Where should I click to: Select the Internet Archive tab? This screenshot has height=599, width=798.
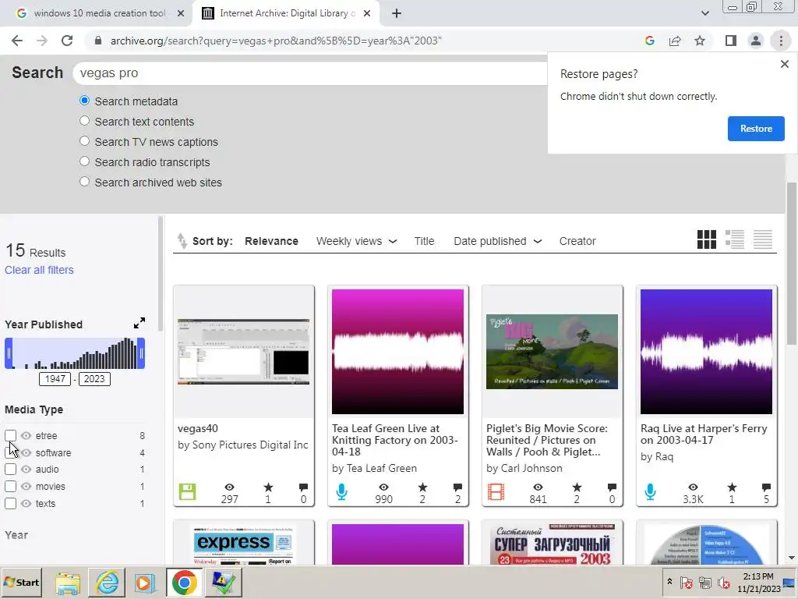click(x=287, y=13)
